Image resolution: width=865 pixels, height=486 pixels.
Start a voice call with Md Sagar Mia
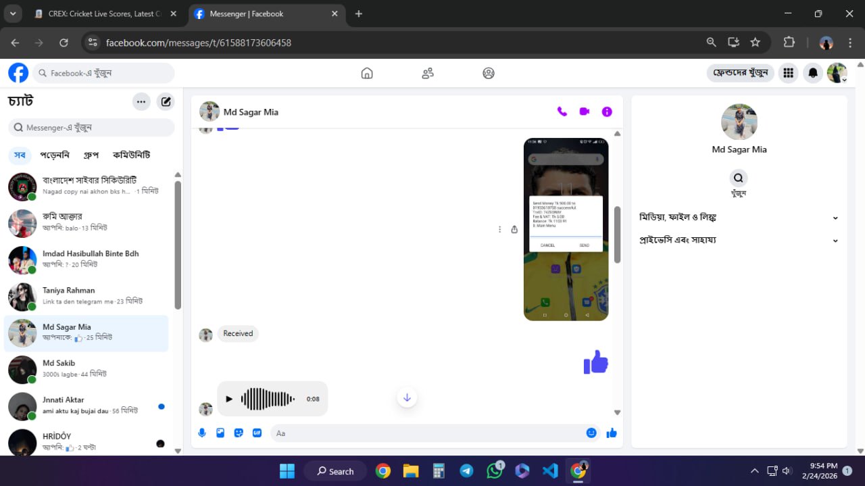click(562, 112)
